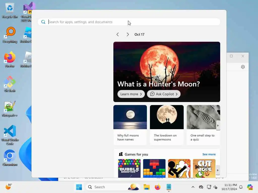Open the Notepad++ desktop shortcut

coord(10,109)
